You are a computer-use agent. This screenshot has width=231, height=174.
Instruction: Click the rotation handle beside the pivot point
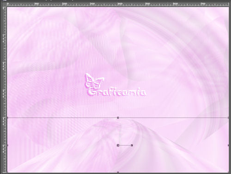click(x=132, y=145)
